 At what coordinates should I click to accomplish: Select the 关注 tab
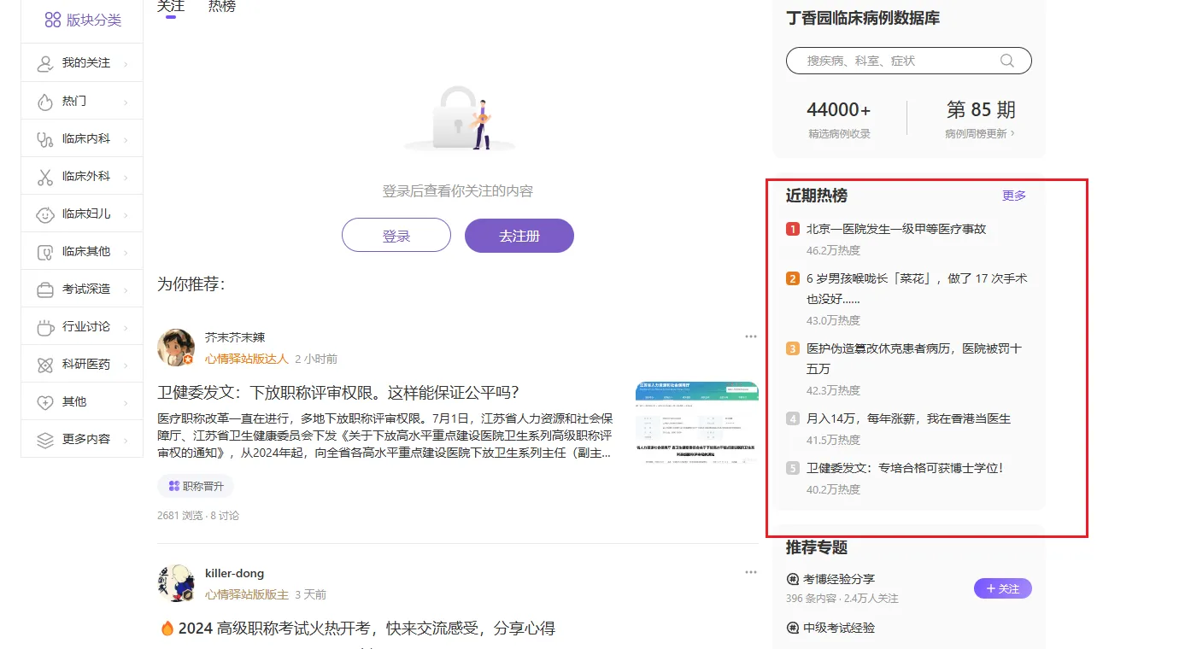click(171, 7)
